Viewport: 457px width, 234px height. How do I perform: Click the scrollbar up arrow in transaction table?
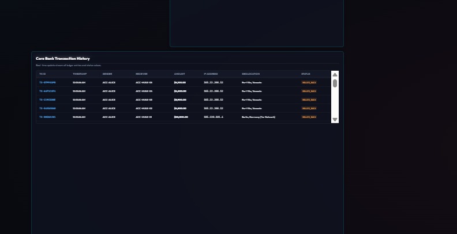[335, 75]
